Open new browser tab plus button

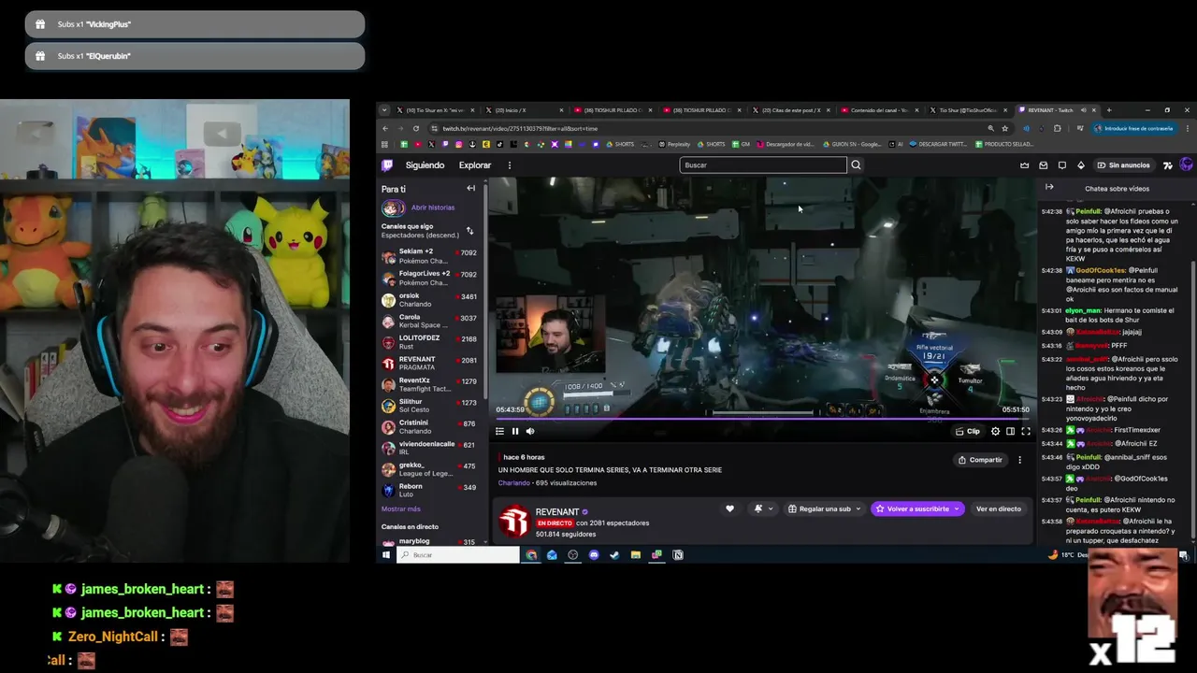pos(1109,110)
